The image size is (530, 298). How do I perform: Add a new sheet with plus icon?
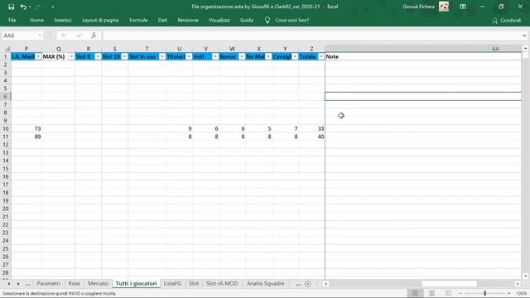tap(307, 284)
